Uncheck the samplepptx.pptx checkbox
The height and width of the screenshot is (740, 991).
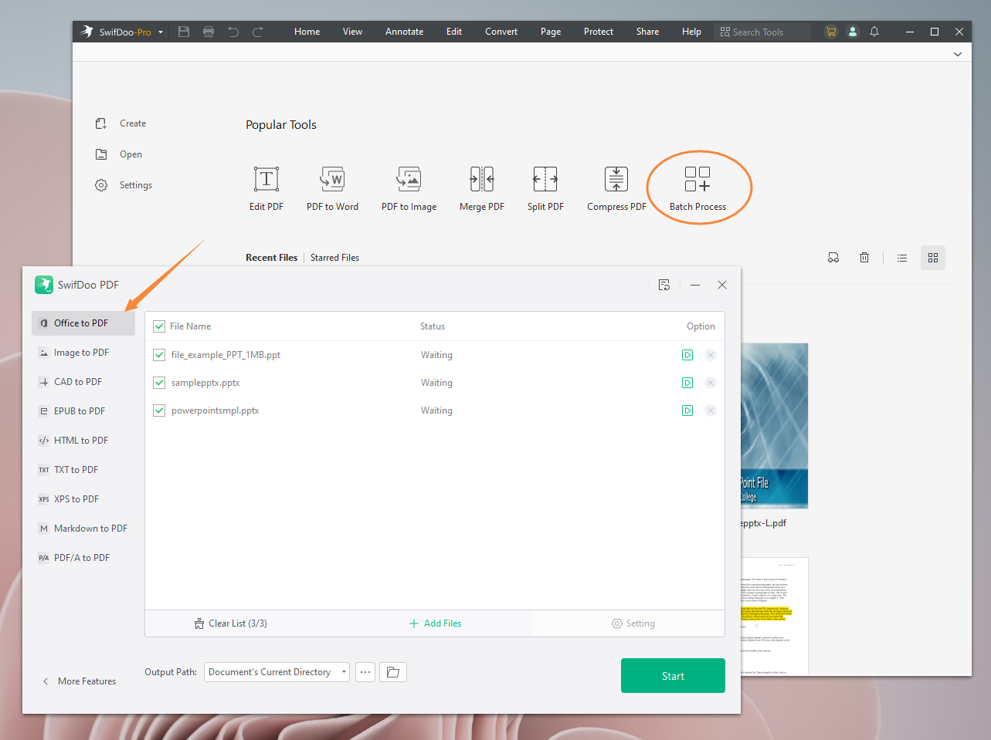[159, 383]
